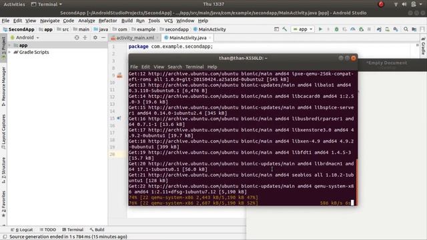
Task: Click the clock Thu 13:37
Action: pos(213,5)
